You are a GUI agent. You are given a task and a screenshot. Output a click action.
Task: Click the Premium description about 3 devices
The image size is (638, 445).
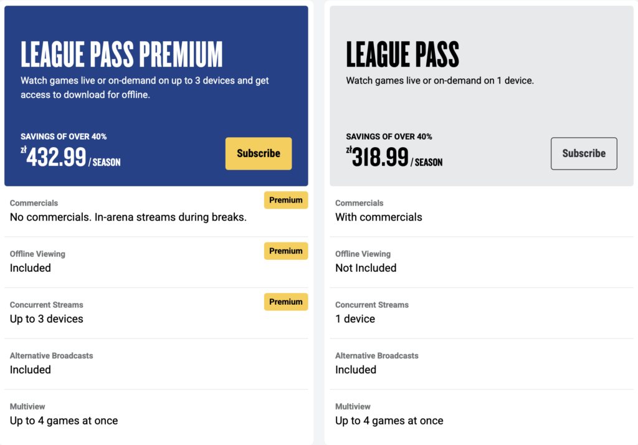[145, 88]
